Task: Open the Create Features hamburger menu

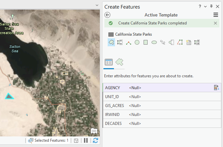Action: [x=216, y=15]
